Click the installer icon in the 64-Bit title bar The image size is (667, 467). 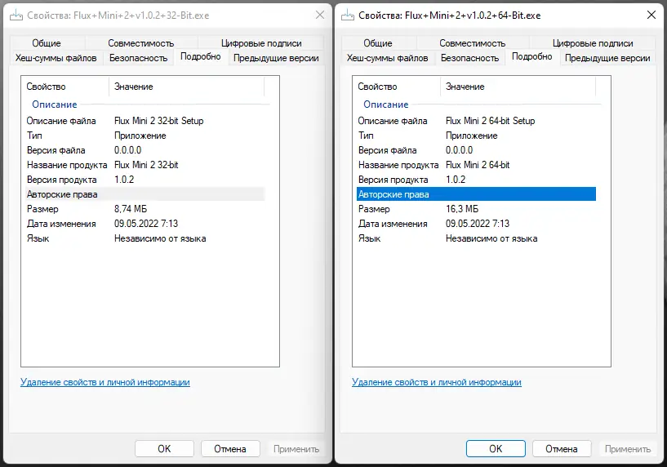[x=349, y=15]
